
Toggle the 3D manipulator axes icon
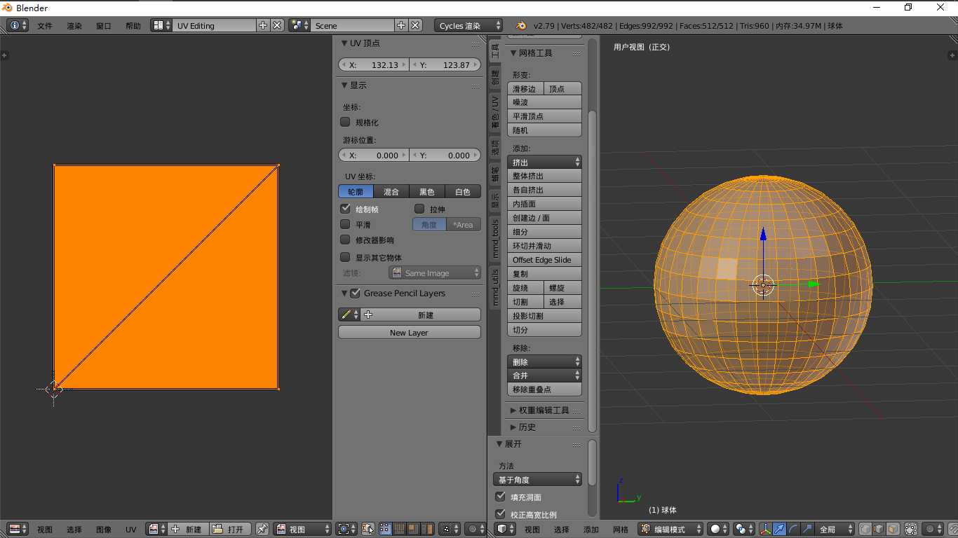[x=766, y=529]
